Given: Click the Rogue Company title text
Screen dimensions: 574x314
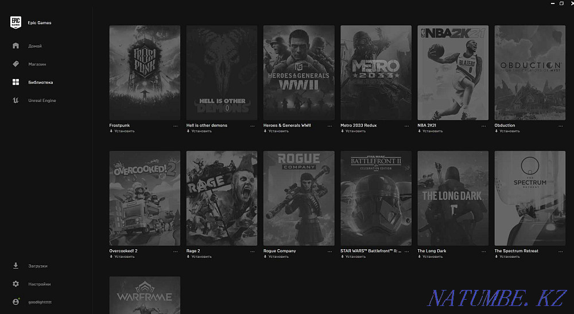Looking at the screenshot, I should (280, 251).
